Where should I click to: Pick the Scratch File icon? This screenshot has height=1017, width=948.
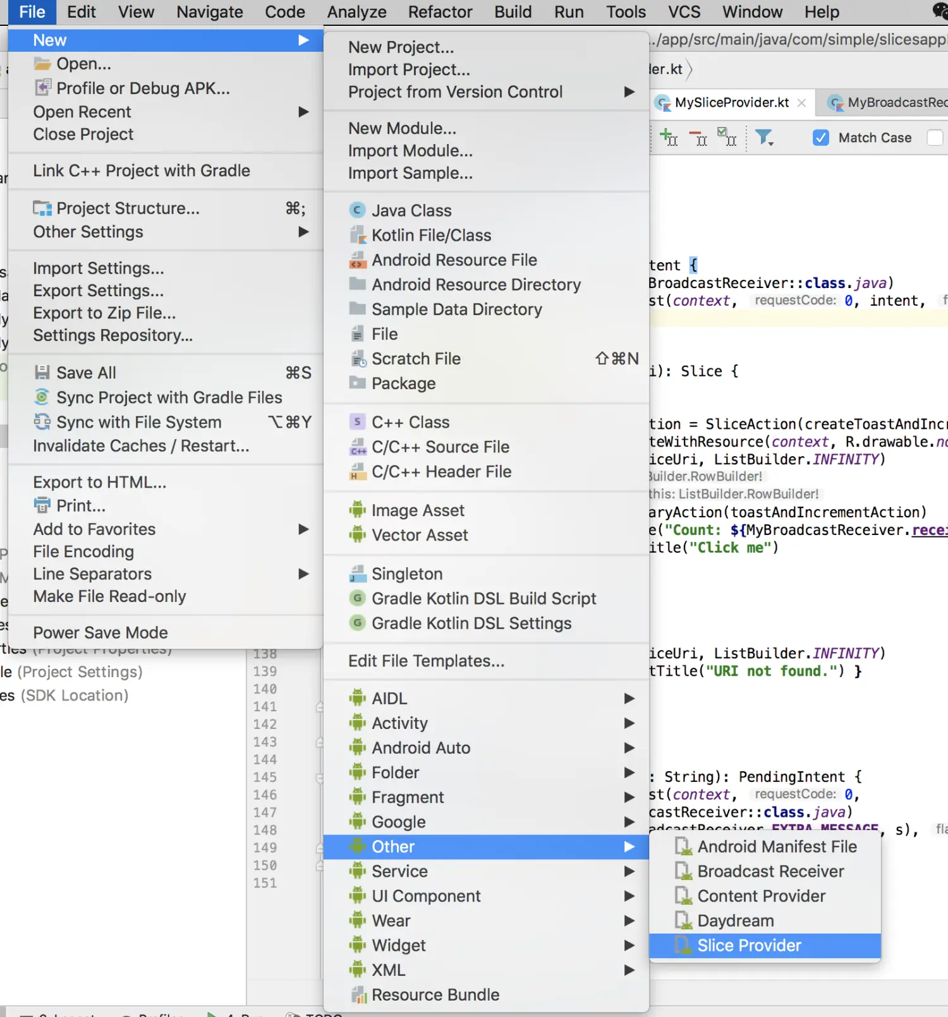coord(358,359)
